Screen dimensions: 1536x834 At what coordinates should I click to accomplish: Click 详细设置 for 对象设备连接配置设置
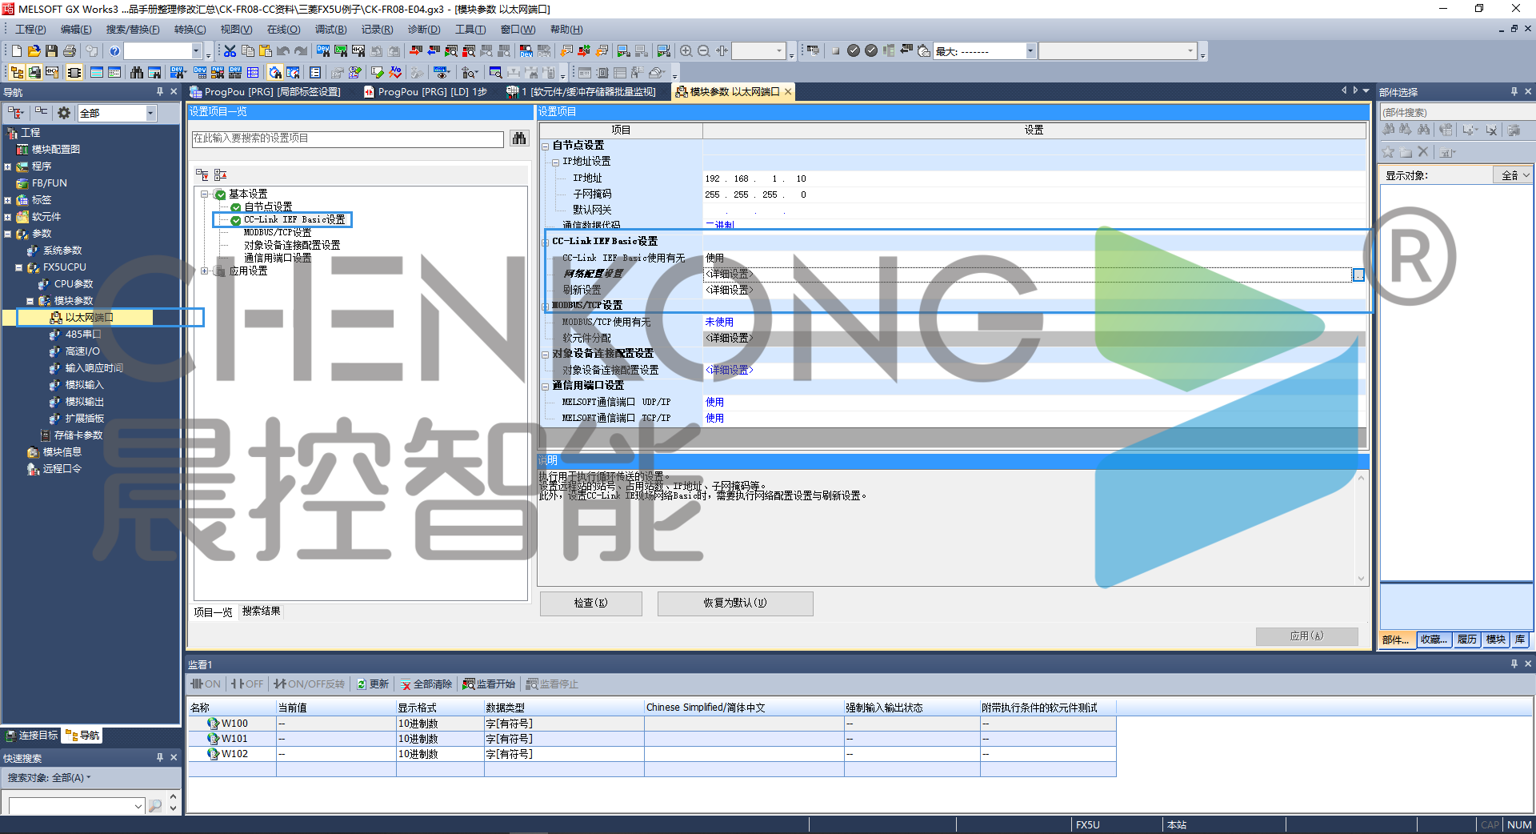(729, 371)
